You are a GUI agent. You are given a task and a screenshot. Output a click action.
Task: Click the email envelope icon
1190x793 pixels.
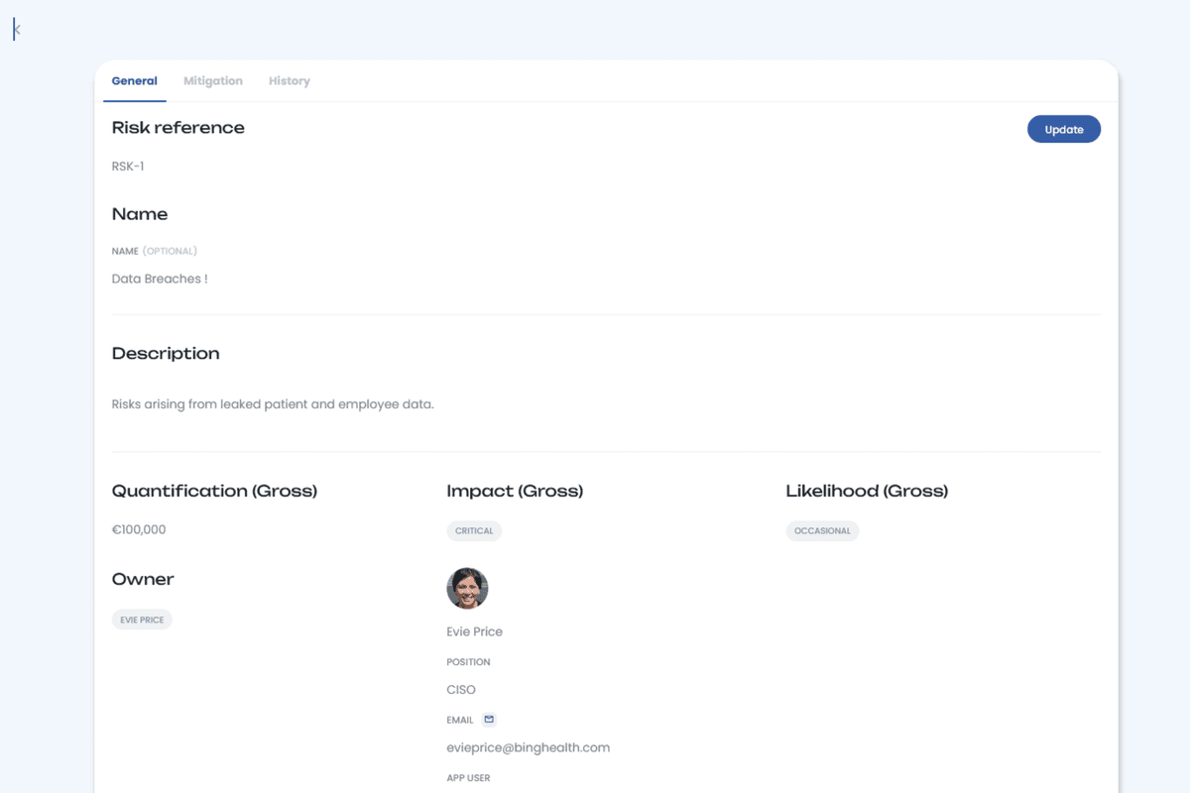click(489, 720)
